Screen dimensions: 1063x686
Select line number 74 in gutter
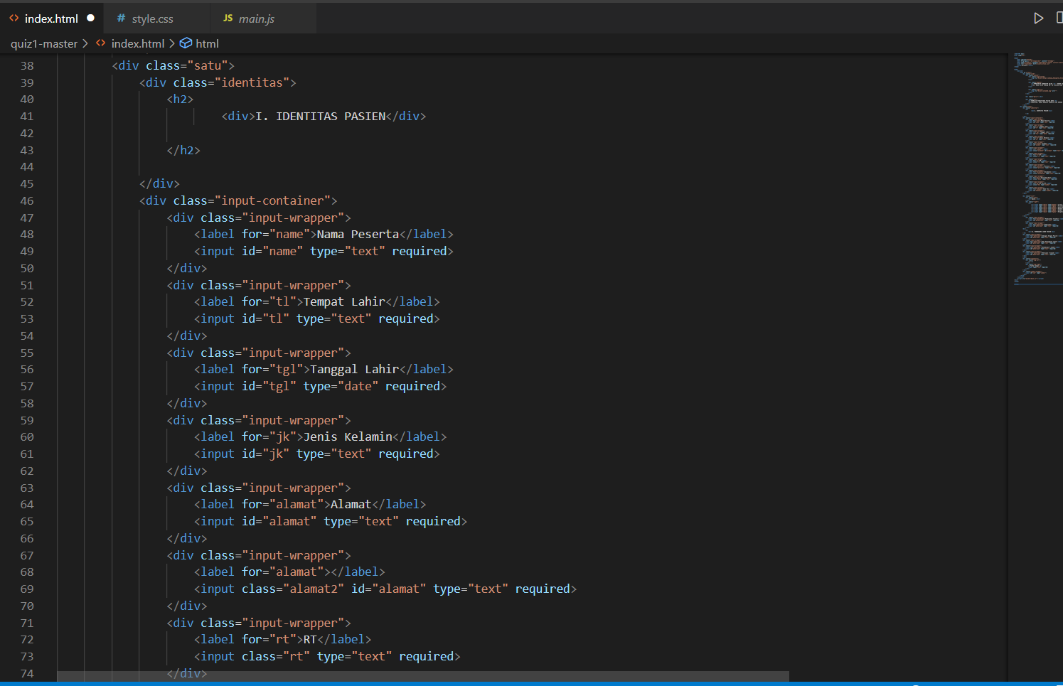coord(27,673)
